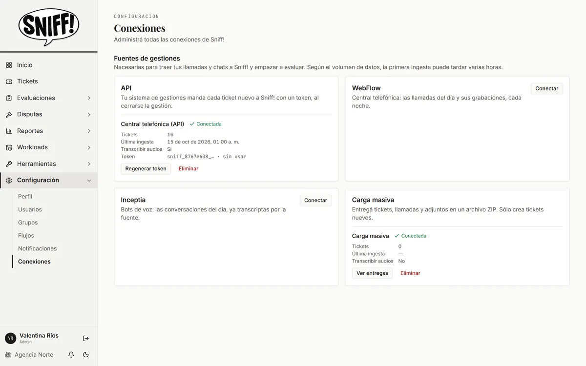Click the WebFlow card title
Image resolution: width=586 pixels, height=366 pixels.
366,88
